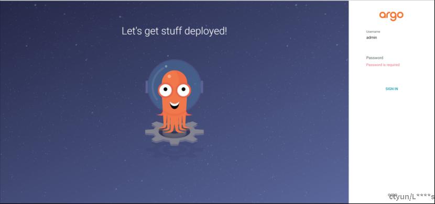Click the "Let's get stuff deployed!" headline
The image size is (435, 204).
coord(174,31)
